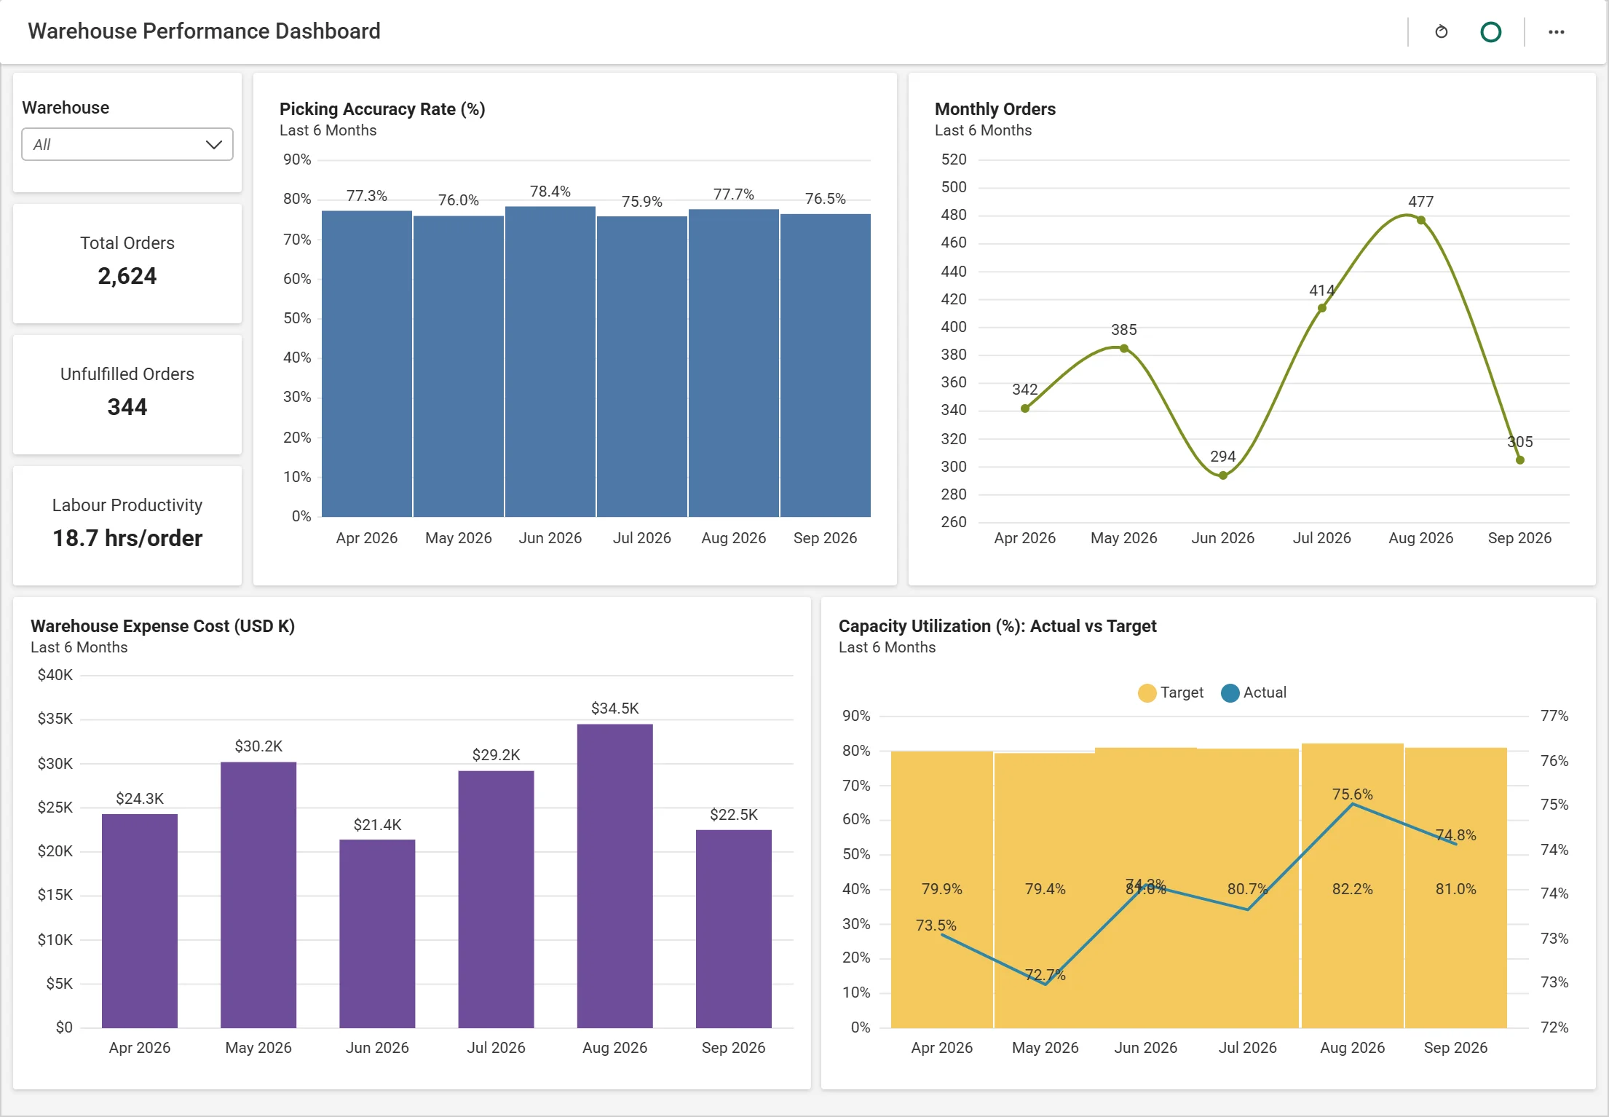Click the 342 data point label
Screen dimensions: 1609x1117
pyautogui.click(x=1025, y=390)
